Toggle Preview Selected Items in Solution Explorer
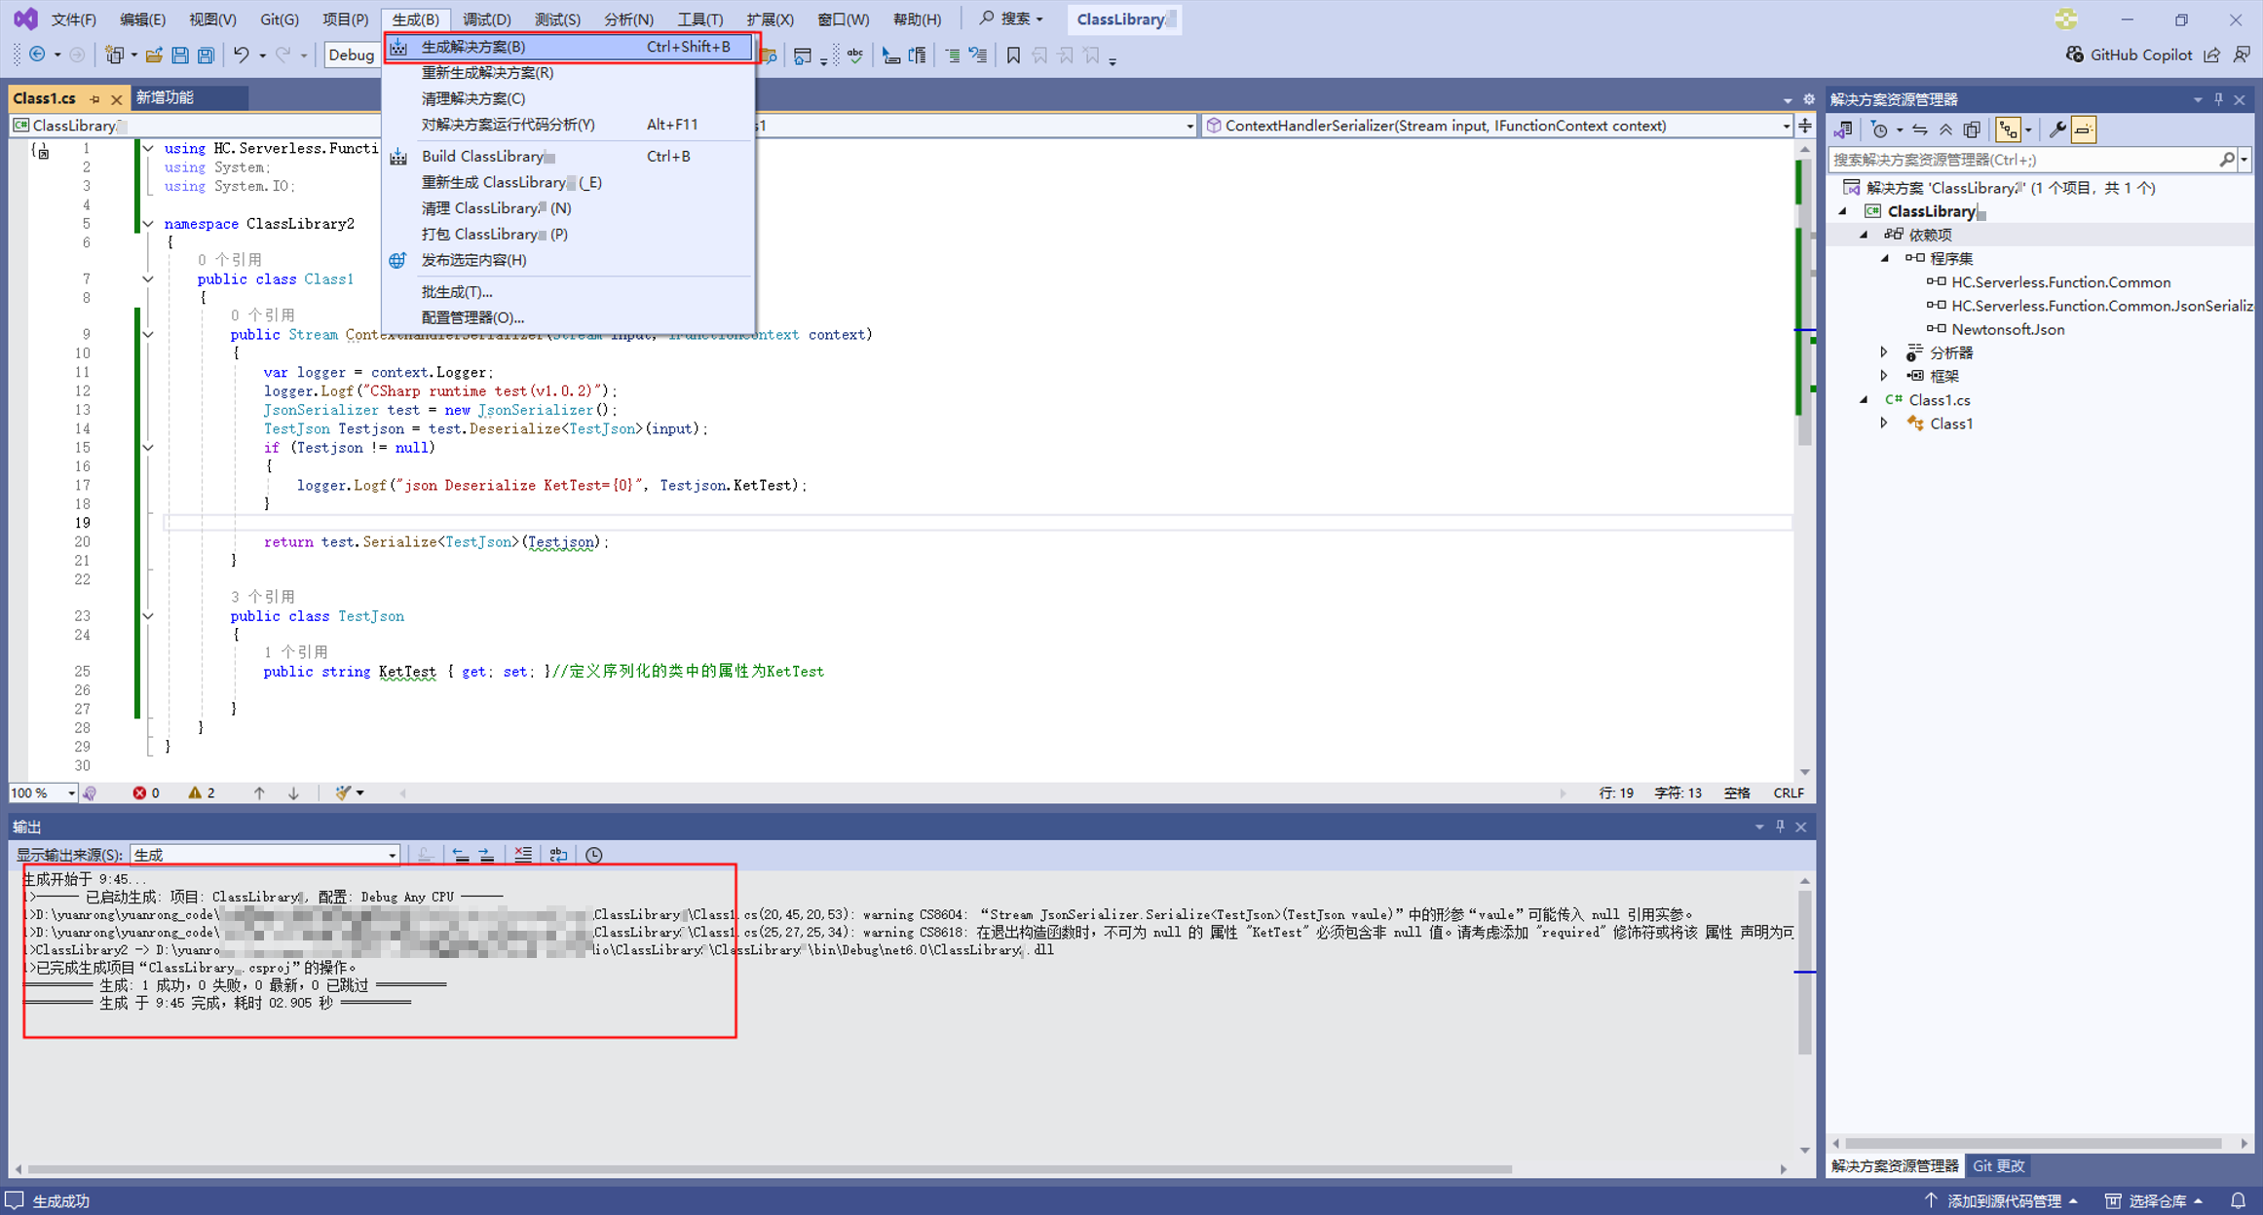 pos(2083,129)
